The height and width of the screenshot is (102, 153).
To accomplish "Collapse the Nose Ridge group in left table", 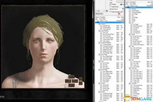I will coord(99,70).
